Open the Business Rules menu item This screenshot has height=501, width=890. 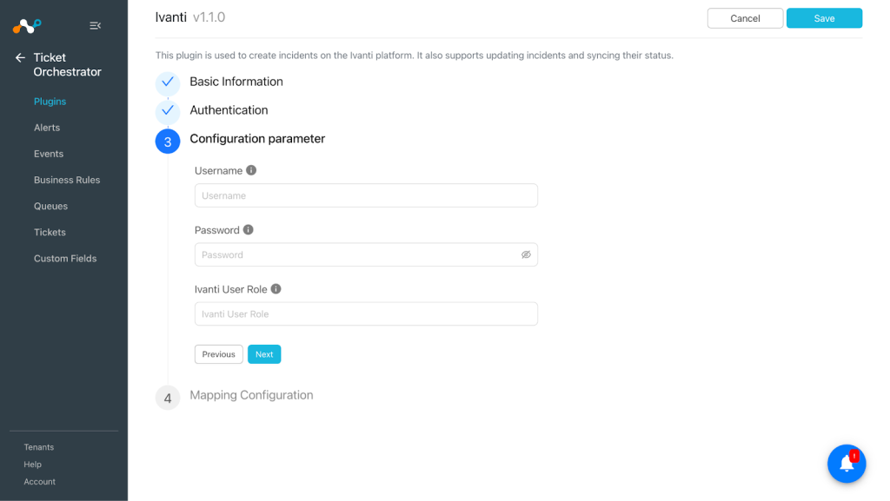click(67, 180)
